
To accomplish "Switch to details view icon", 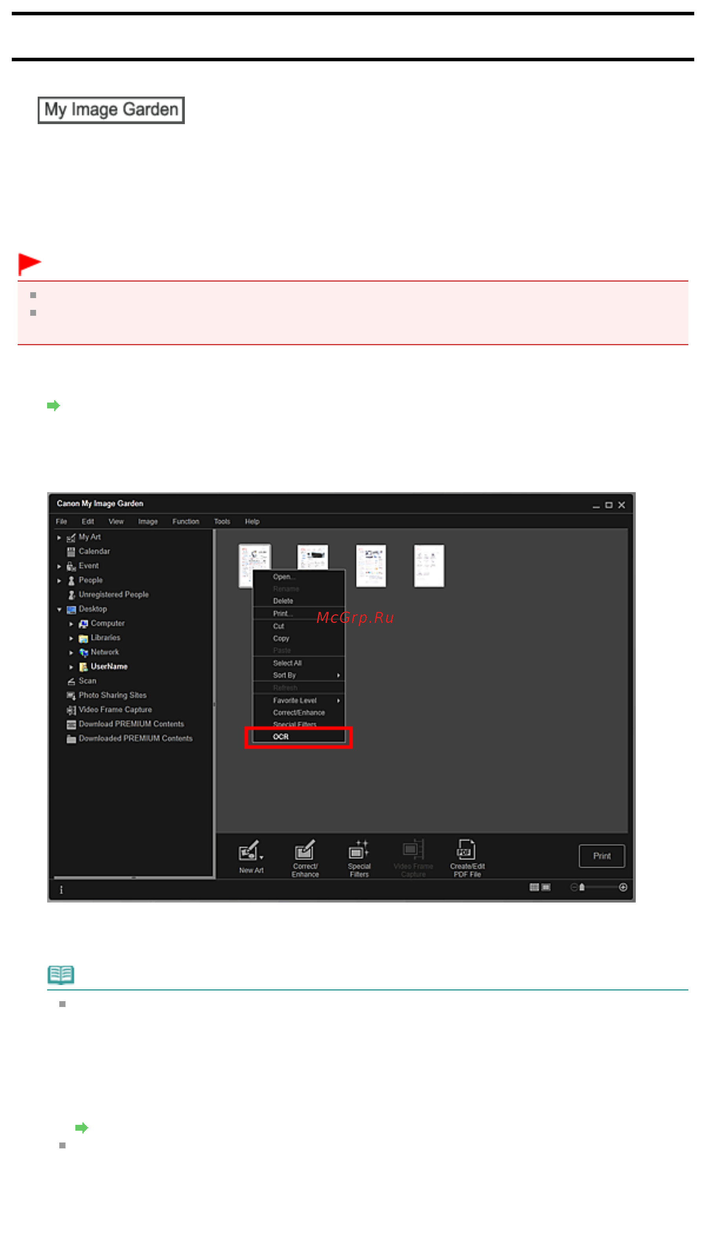I will [x=545, y=887].
